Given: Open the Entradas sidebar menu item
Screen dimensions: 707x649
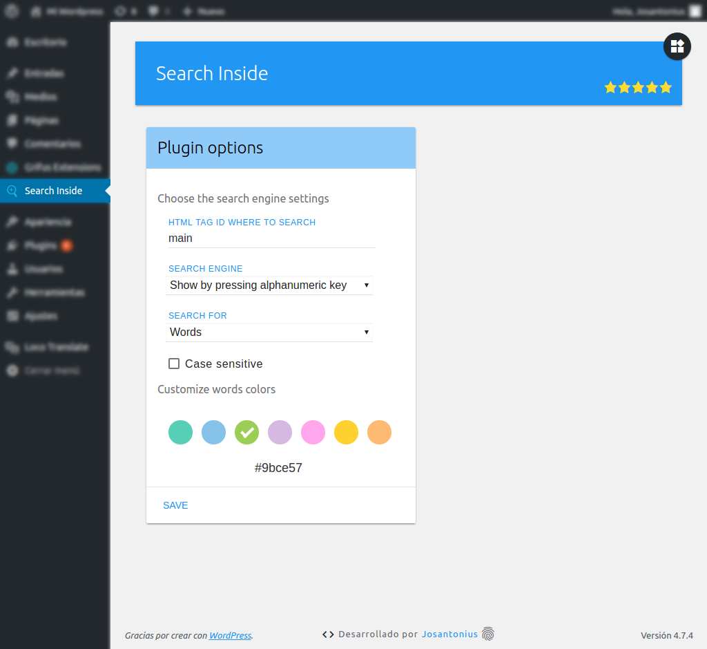Looking at the screenshot, I should click(55, 73).
